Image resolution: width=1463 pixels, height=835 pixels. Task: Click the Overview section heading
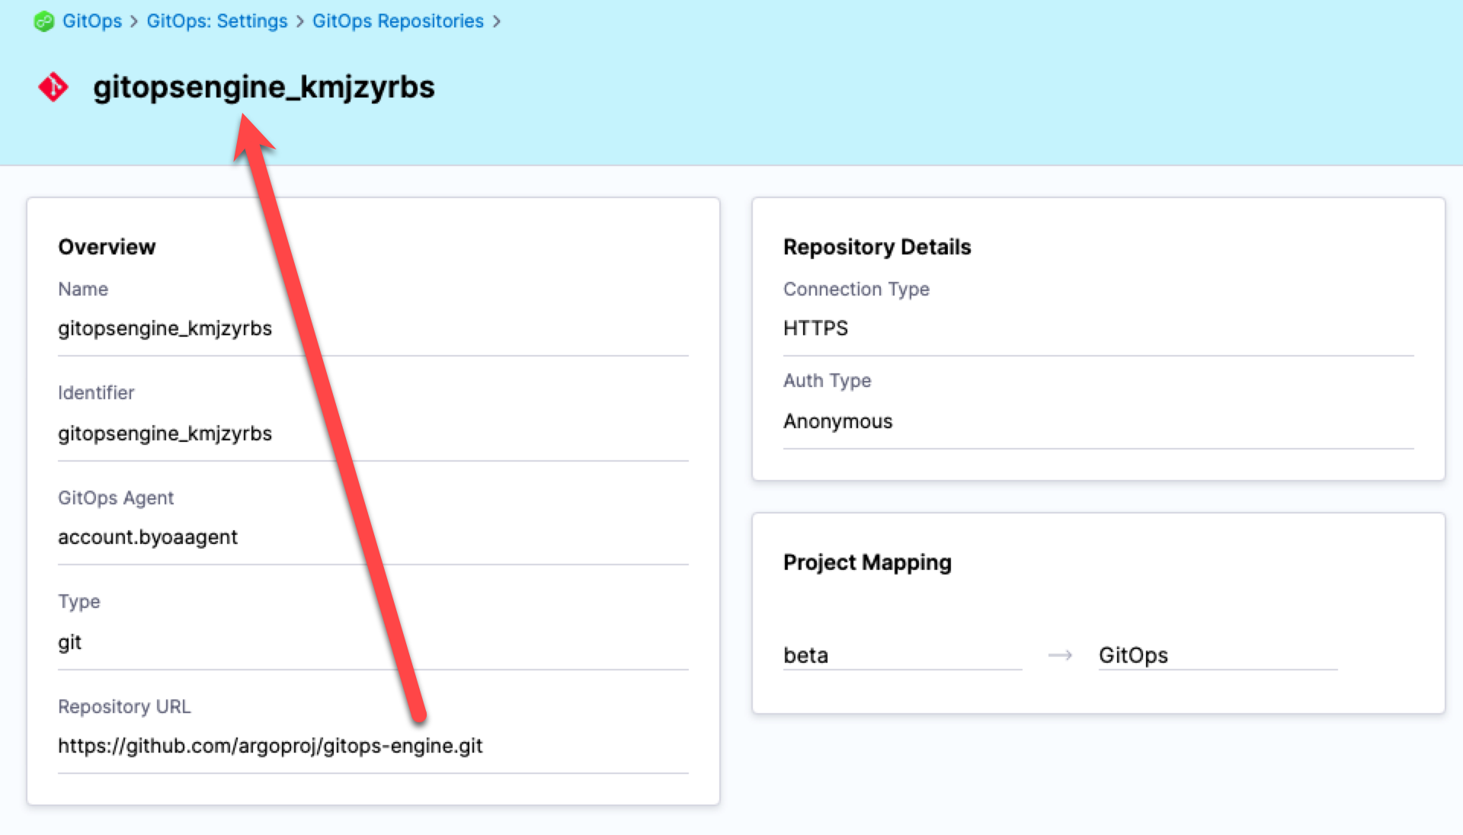pyautogui.click(x=107, y=247)
